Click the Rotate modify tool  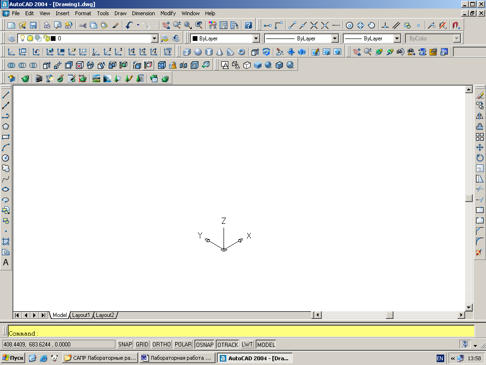[x=480, y=158]
